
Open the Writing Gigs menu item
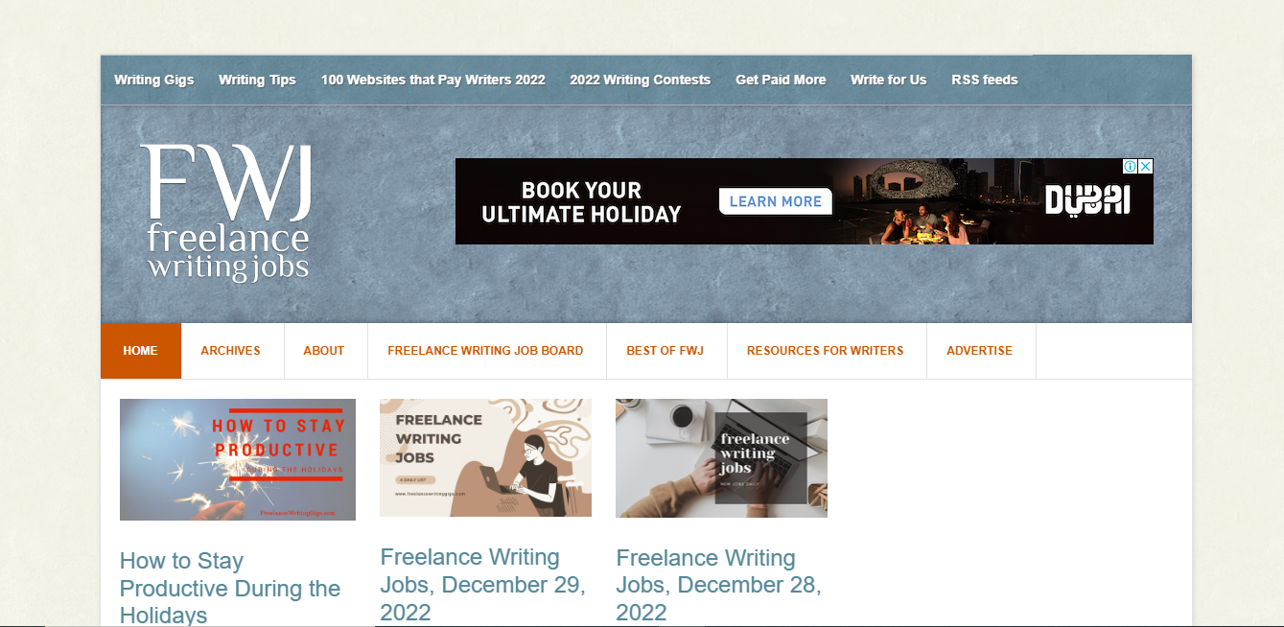tap(154, 80)
